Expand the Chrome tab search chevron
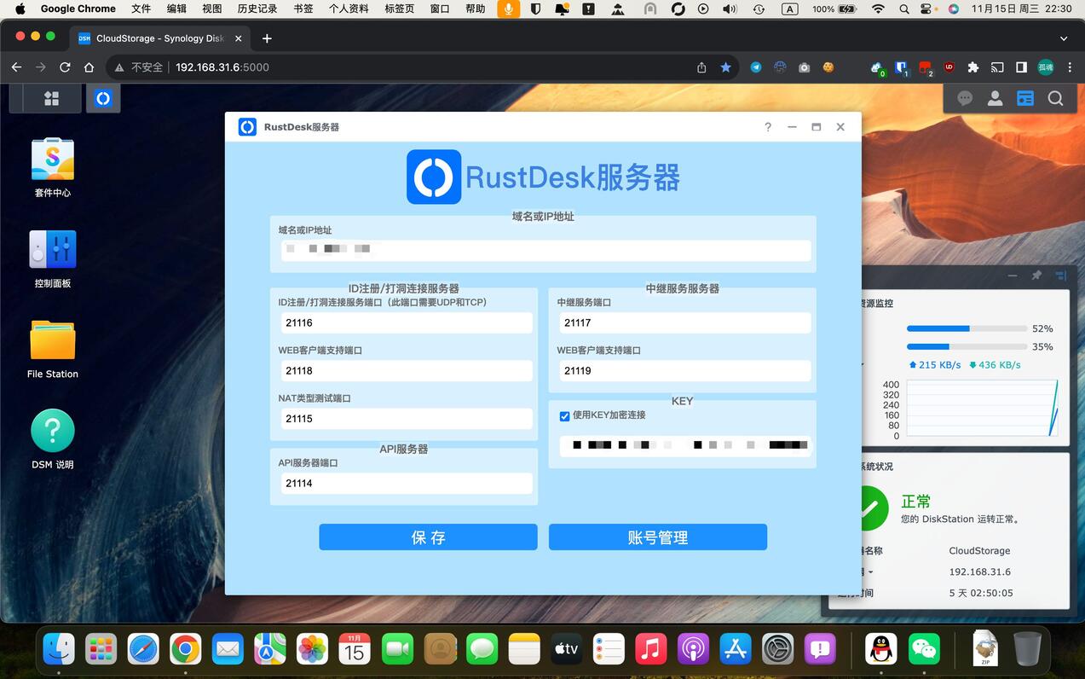The height and width of the screenshot is (679, 1085). click(x=1064, y=38)
